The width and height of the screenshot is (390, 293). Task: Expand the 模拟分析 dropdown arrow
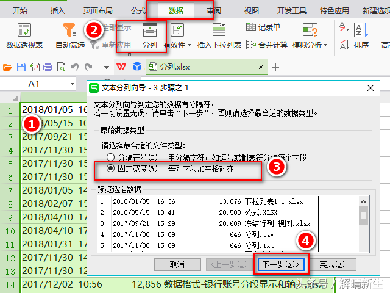point(325,45)
